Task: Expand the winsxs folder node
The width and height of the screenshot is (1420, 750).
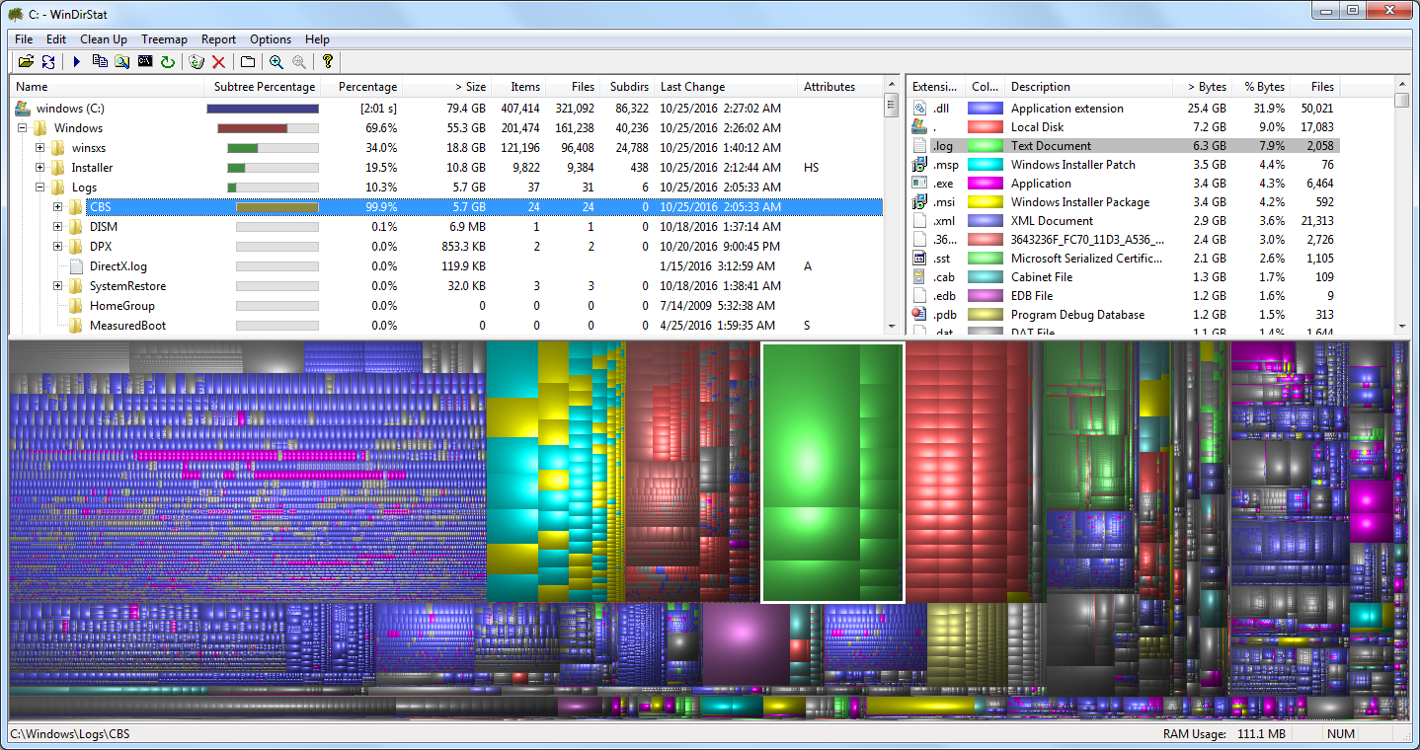Action: [x=40, y=147]
